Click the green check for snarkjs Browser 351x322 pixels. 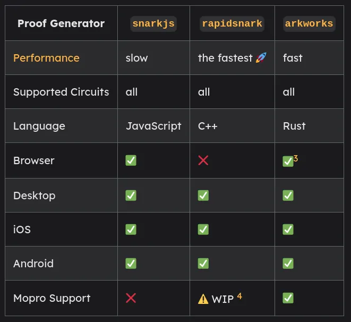click(x=131, y=160)
